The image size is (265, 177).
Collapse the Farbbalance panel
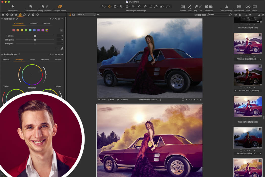3,54
